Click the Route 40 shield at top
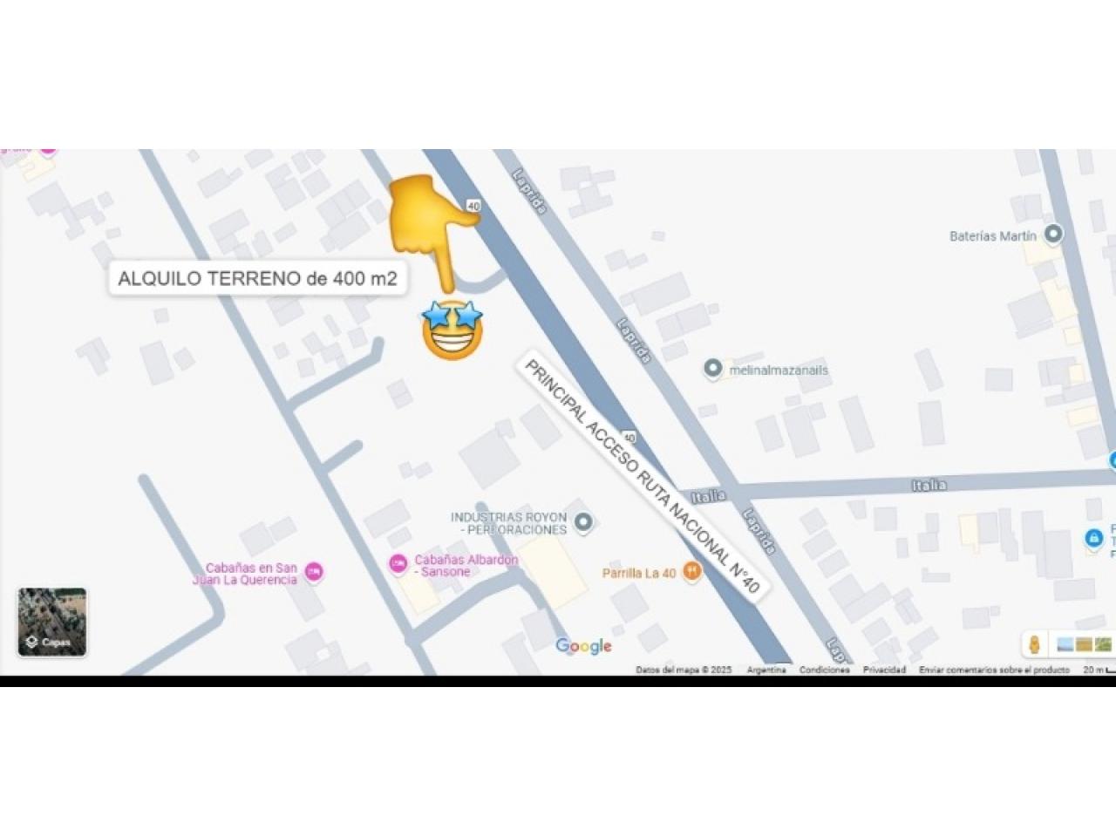 [473, 206]
